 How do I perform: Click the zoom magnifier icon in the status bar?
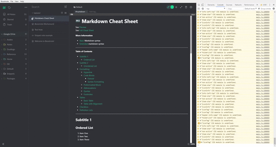tap(189, 144)
